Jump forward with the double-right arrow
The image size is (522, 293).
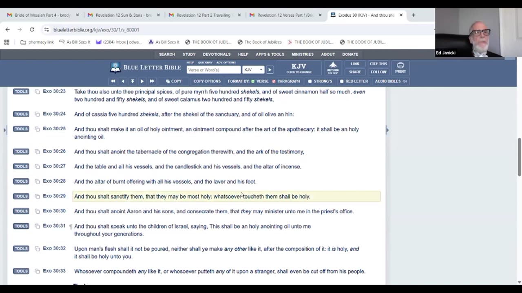(152, 81)
